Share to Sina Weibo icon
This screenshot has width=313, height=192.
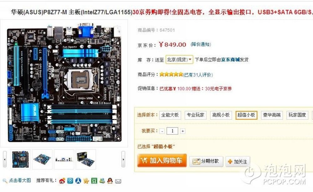click(x=62, y=181)
